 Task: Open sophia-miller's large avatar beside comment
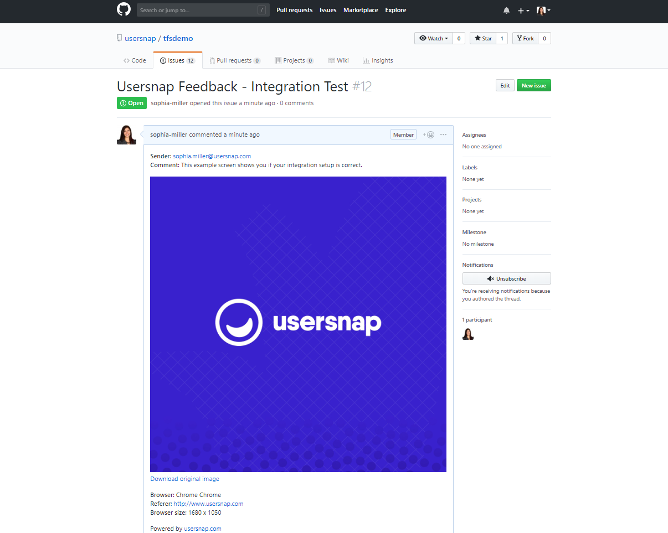pos(126,134)
